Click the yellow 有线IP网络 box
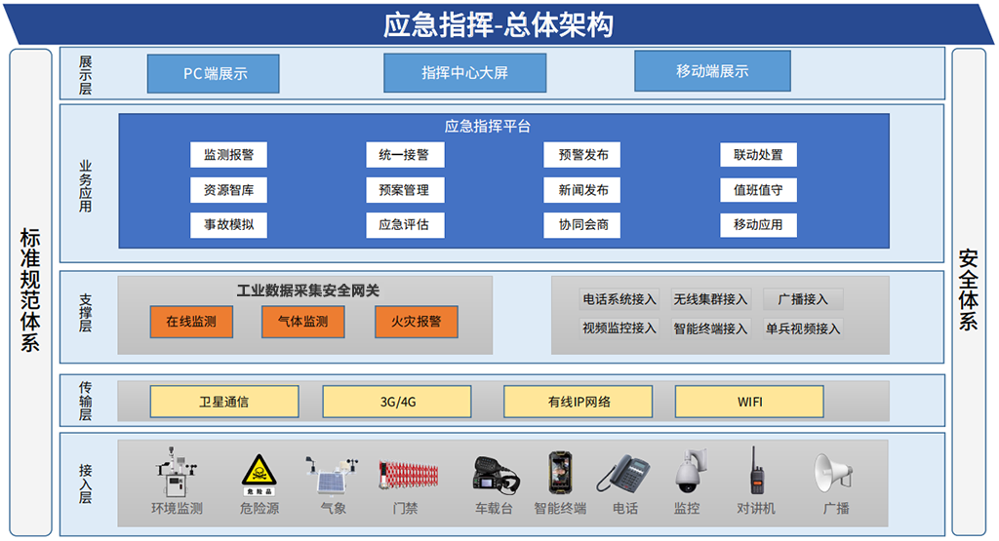The width and height of the screenshot is (999, 541). (x=578, y=402)
